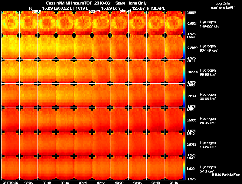242x184 pixels.
Task: Click the '081T02:30' time axis label
Action: tap(10, 183)
